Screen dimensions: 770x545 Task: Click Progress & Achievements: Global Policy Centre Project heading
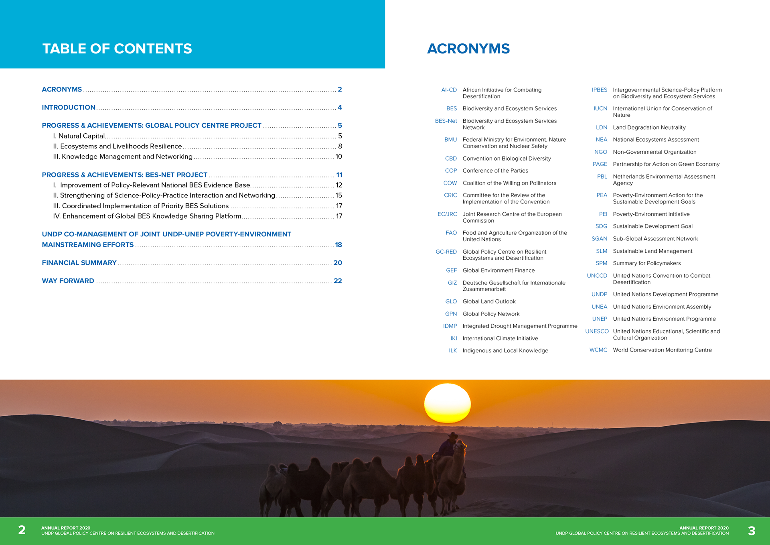151,126
